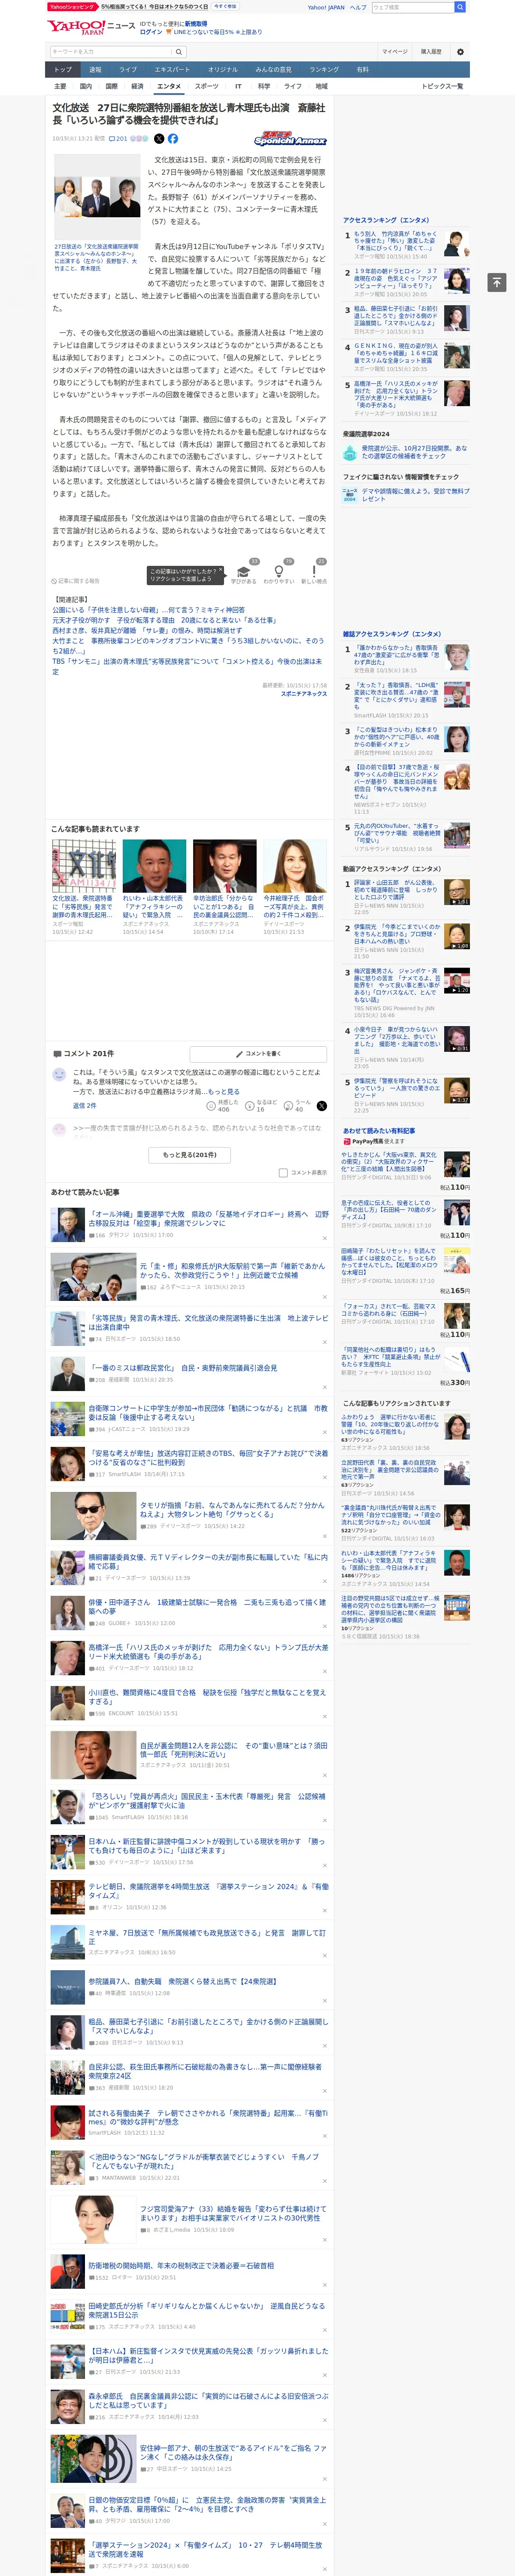Open settings via the gear icon
Screen dimensions: 515x2576
[460, 52]
